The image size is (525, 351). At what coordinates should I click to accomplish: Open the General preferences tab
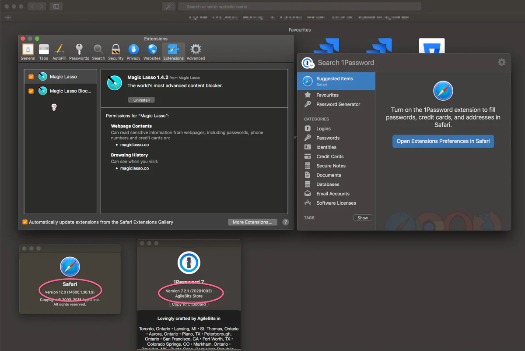point(28,52)
